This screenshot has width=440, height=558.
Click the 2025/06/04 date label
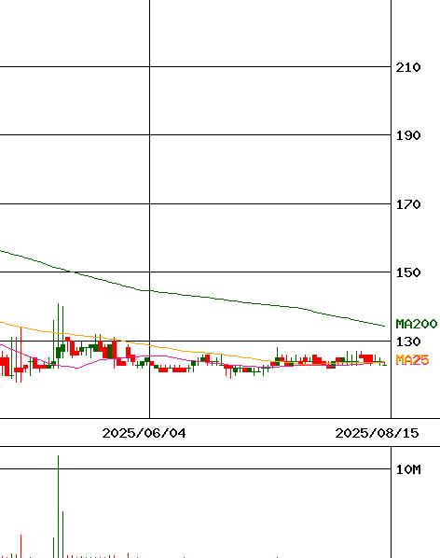[x=144, y=433]
